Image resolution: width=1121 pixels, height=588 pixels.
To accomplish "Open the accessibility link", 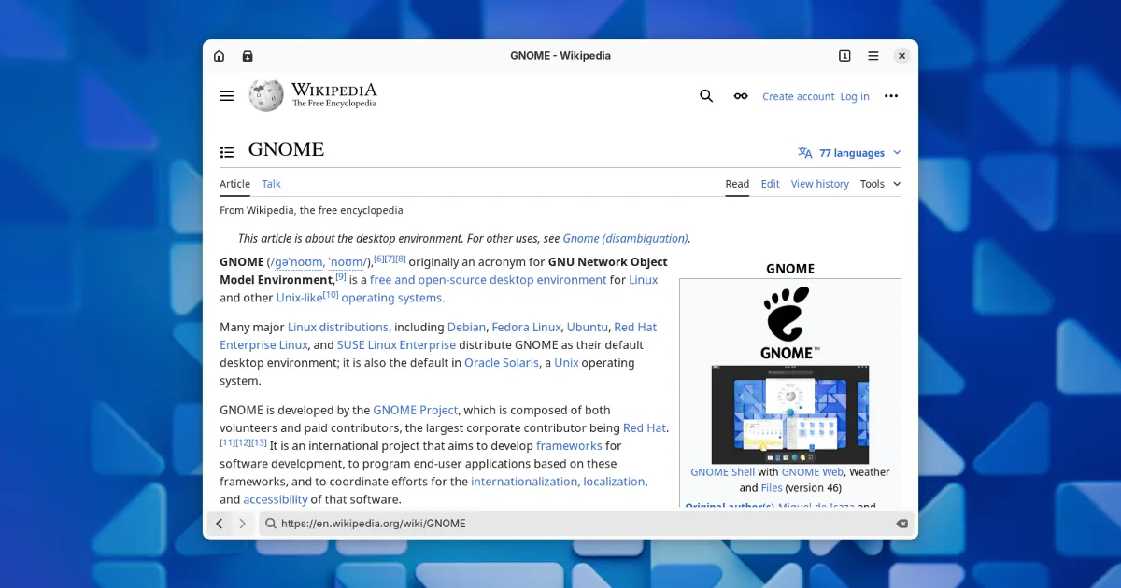I will click(276, 499).
